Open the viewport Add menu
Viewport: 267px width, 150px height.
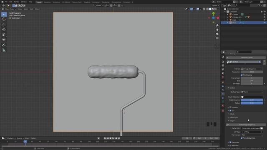[32, 9]
